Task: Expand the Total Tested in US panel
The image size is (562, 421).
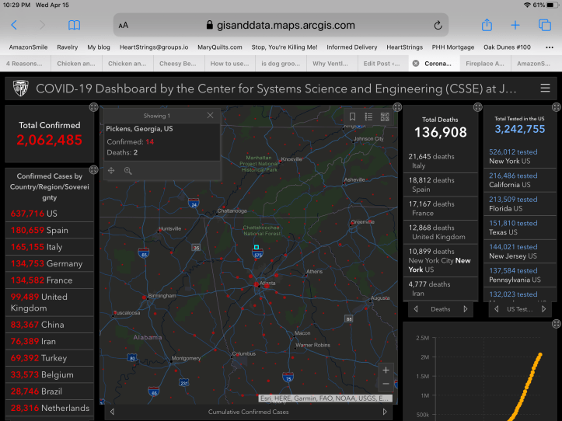Action: click(557, 106)
